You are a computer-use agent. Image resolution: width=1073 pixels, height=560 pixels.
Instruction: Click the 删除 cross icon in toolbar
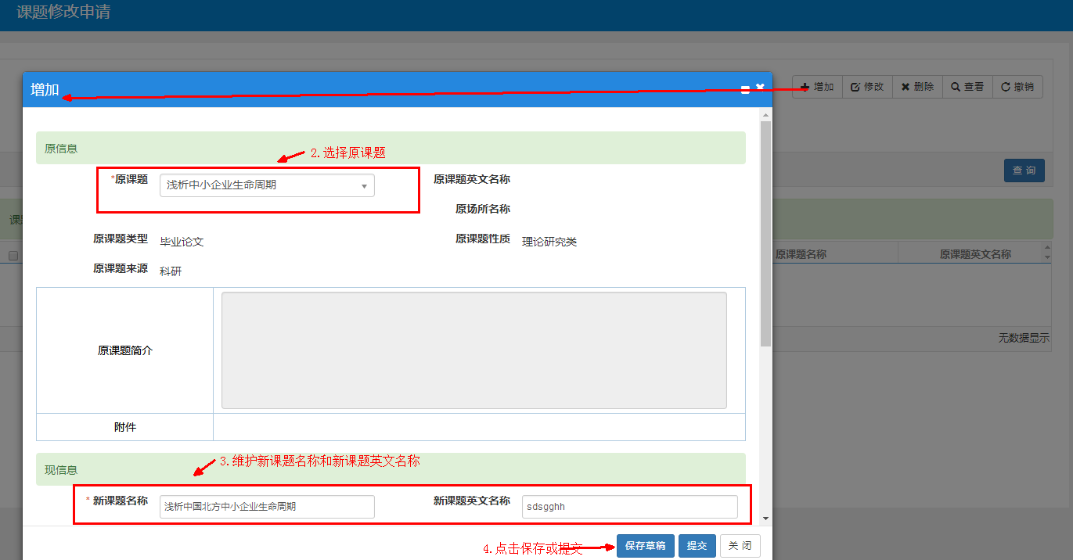[x=905, y=87]
